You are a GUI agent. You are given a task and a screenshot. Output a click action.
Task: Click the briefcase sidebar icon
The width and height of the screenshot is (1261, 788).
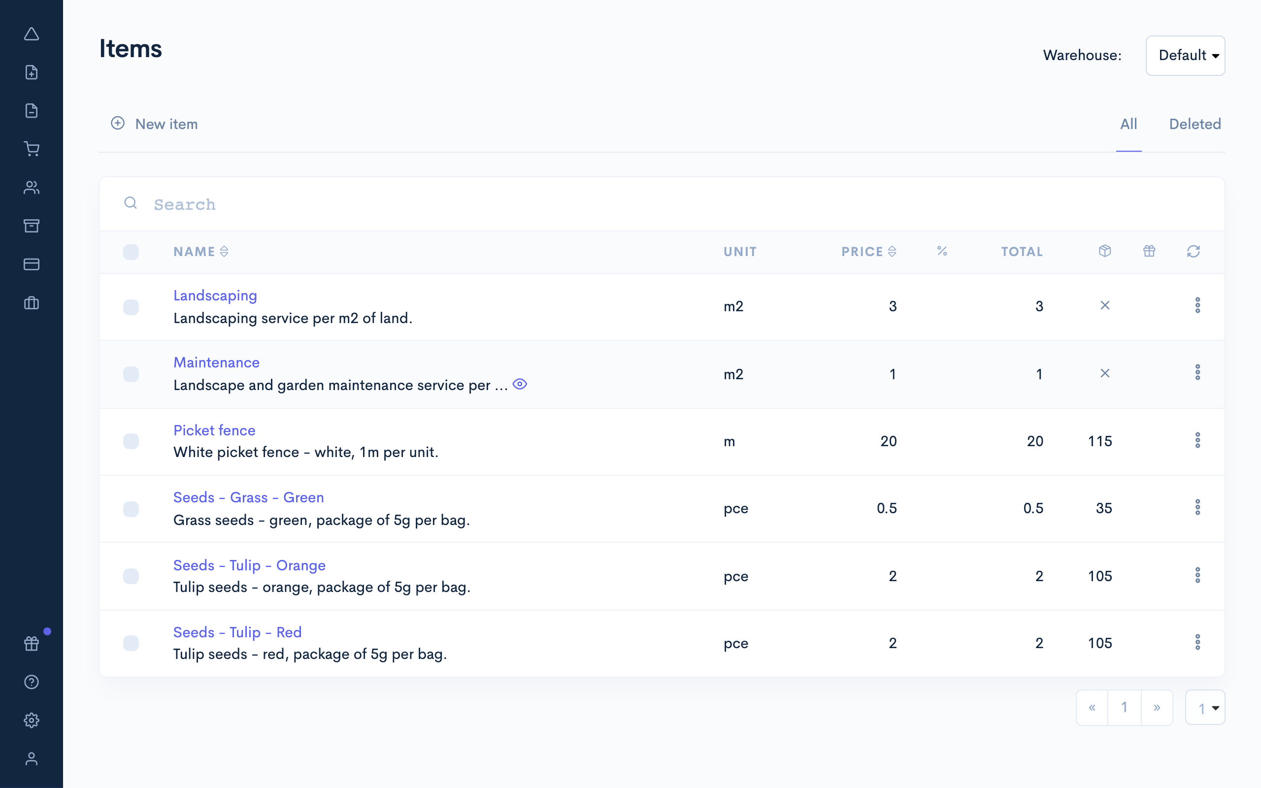coord(31,303)
